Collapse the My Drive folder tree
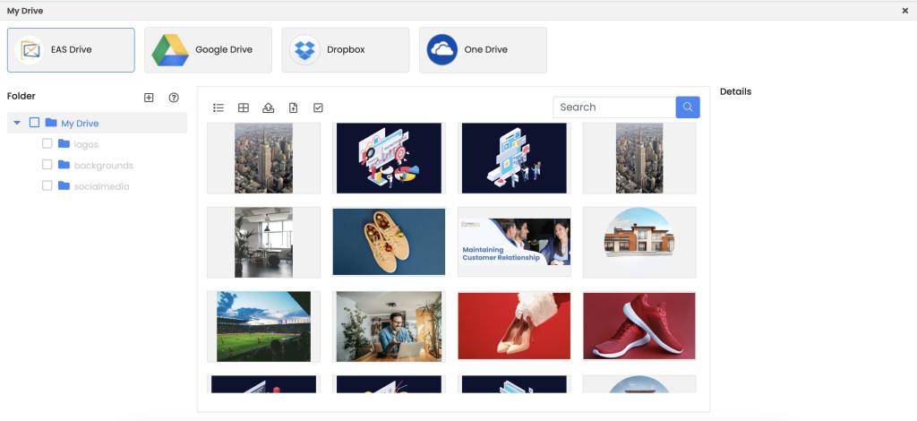This screenshot has height=421, width=917. pos(17,123)
